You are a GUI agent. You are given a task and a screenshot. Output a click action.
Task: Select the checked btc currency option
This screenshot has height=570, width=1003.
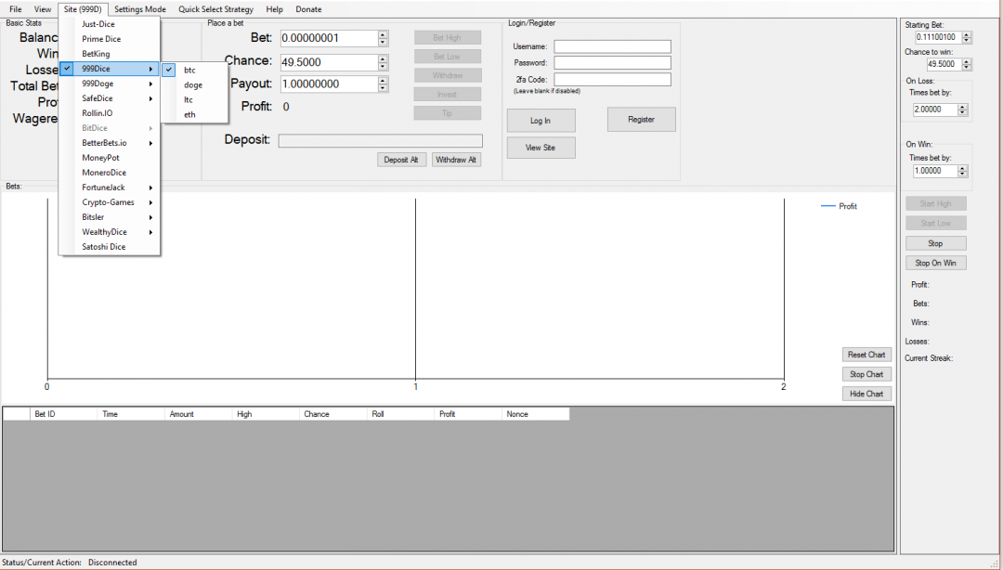click(189, 70)
